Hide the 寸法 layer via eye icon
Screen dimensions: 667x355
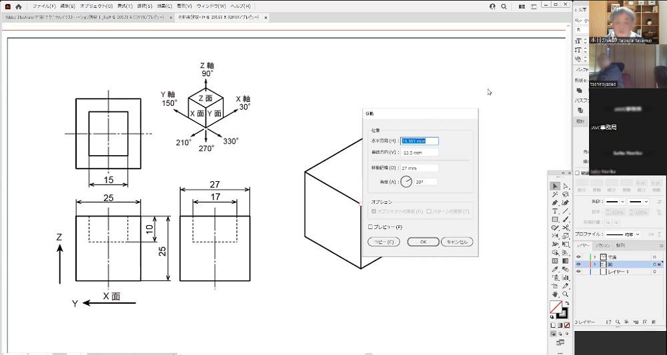(578, 256)
